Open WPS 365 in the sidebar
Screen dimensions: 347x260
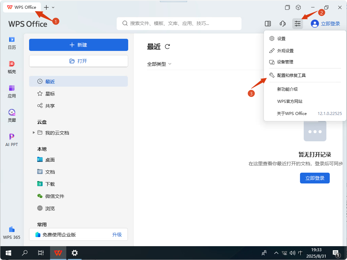(12, 232)
